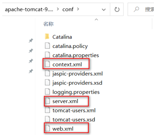Select the jaspic-providers.xsd file name
Viewport: 154px width, 136px height.
point(77,83)
